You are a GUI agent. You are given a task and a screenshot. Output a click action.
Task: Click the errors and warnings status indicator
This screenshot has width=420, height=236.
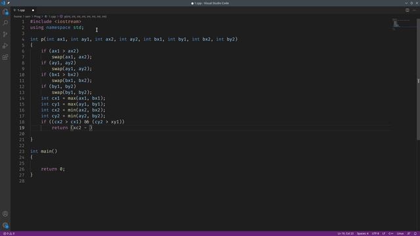[x=9, y=233]
